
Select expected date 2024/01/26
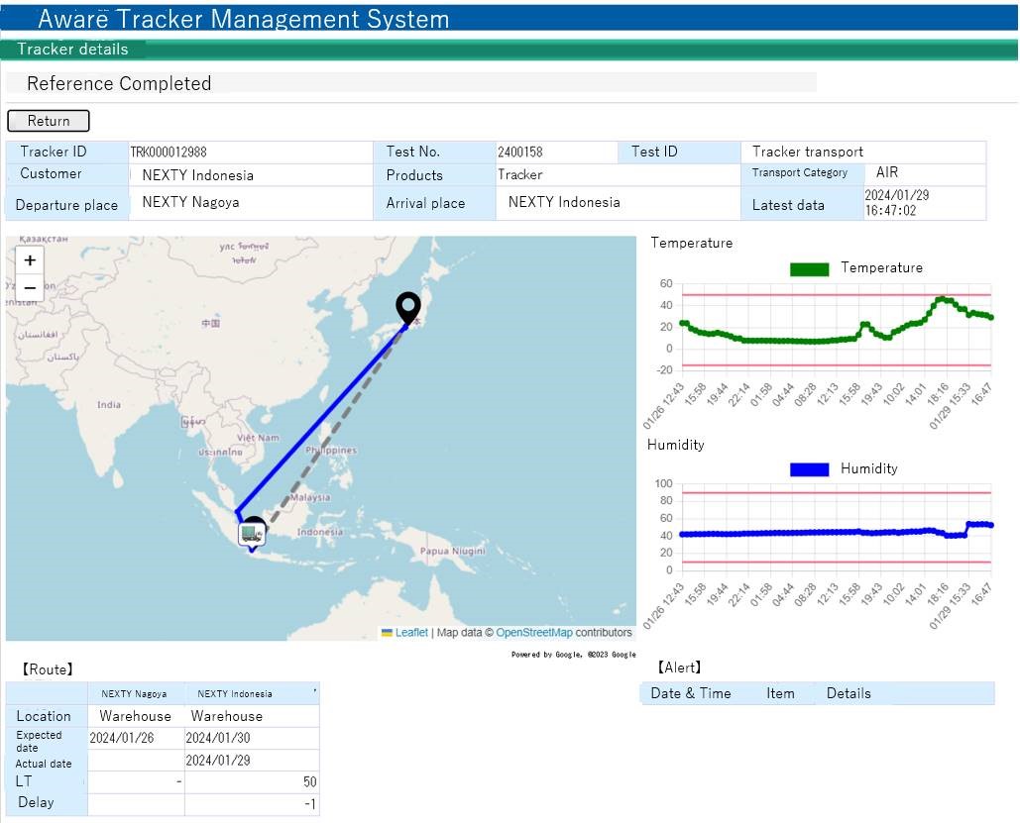coord(122,738)
